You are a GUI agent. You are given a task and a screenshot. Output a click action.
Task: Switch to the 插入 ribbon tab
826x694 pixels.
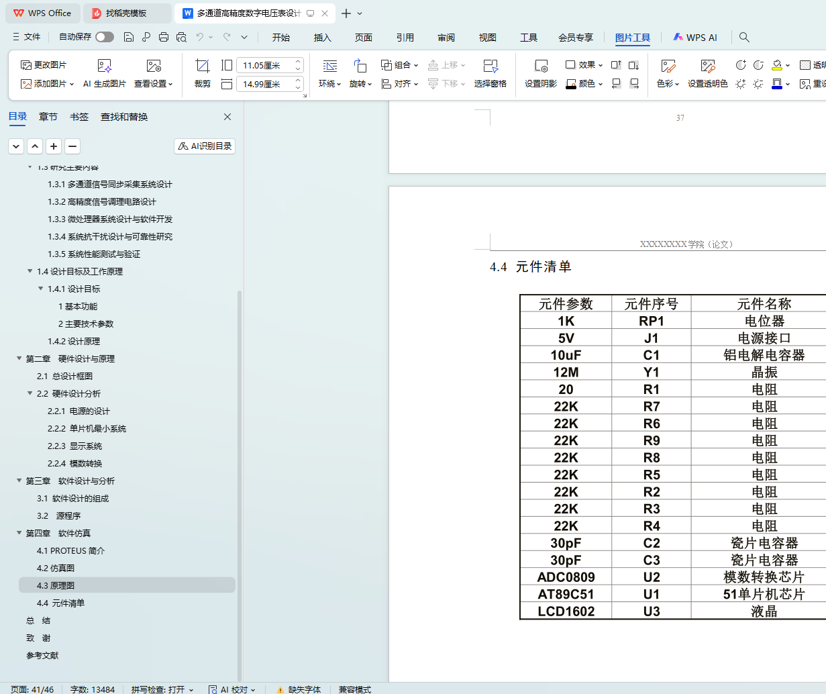pos(322,38)
